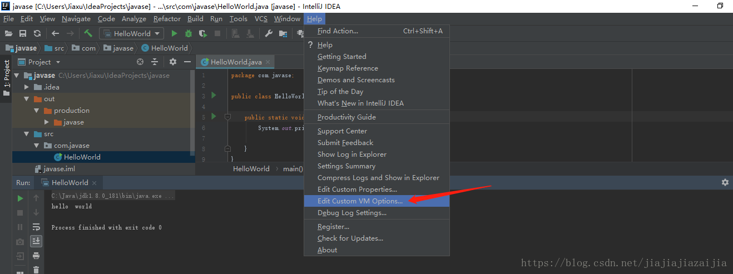Toggle the 1: Project side tool window
This screenshot has height=274, width=733.
(6, 78)
